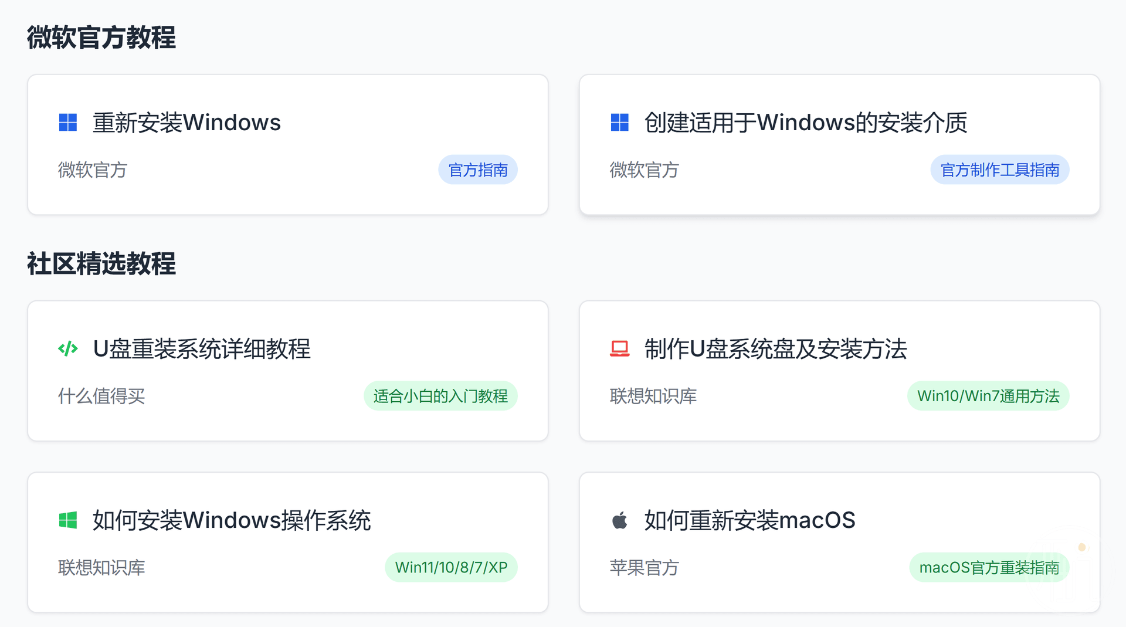The height and width of the screenshot is (627, 1126).
Task: Open the 重新安装Windows tutorial link
Action: coord(186,123)
